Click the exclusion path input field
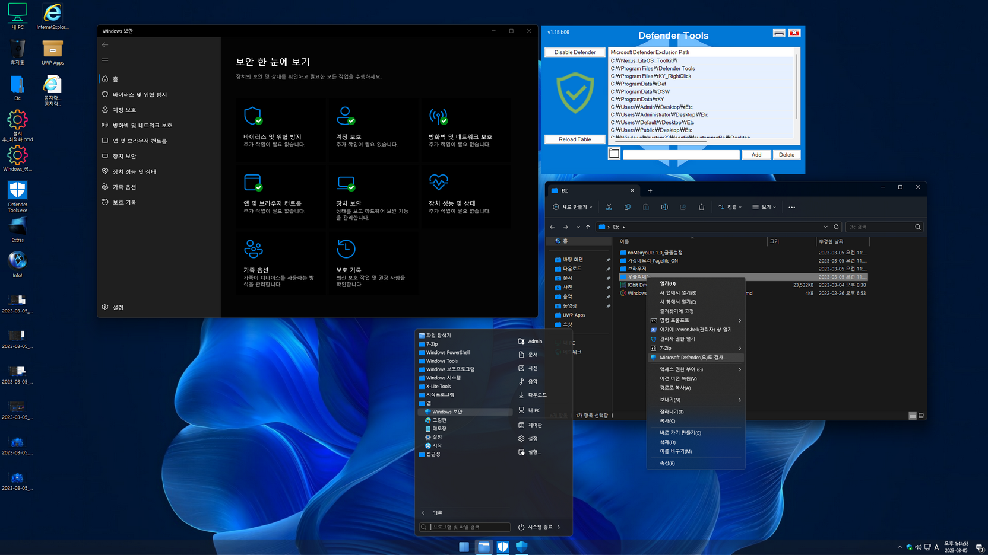The height and width of the screenshot is (555, 988). click(681, 155)
